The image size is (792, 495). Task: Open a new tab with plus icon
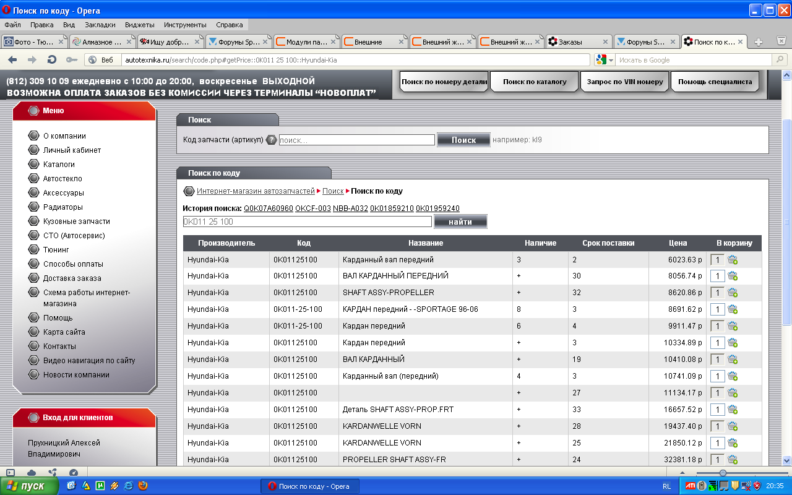759,42
